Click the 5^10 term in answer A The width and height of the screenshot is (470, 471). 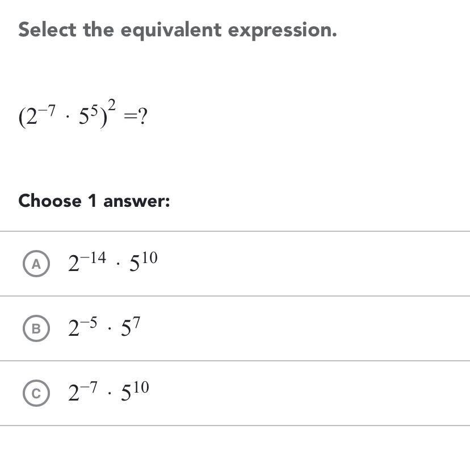(x=143, y=262)
